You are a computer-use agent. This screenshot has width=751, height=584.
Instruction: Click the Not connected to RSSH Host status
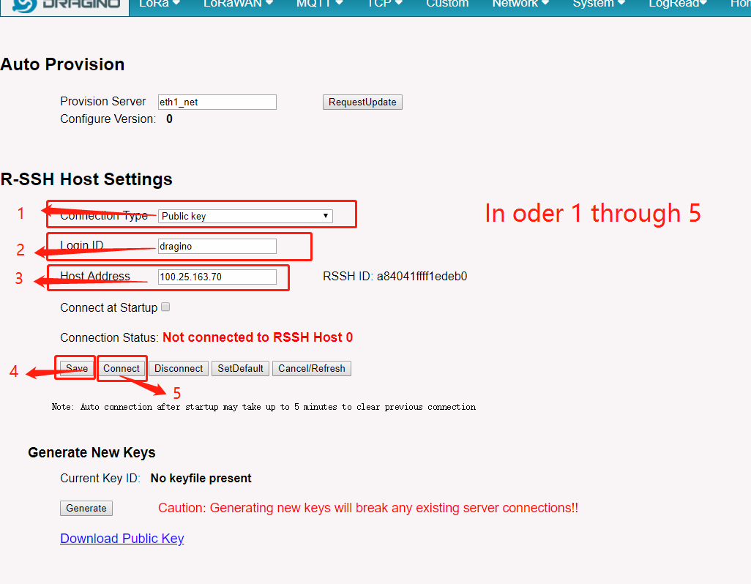point(258,337)
